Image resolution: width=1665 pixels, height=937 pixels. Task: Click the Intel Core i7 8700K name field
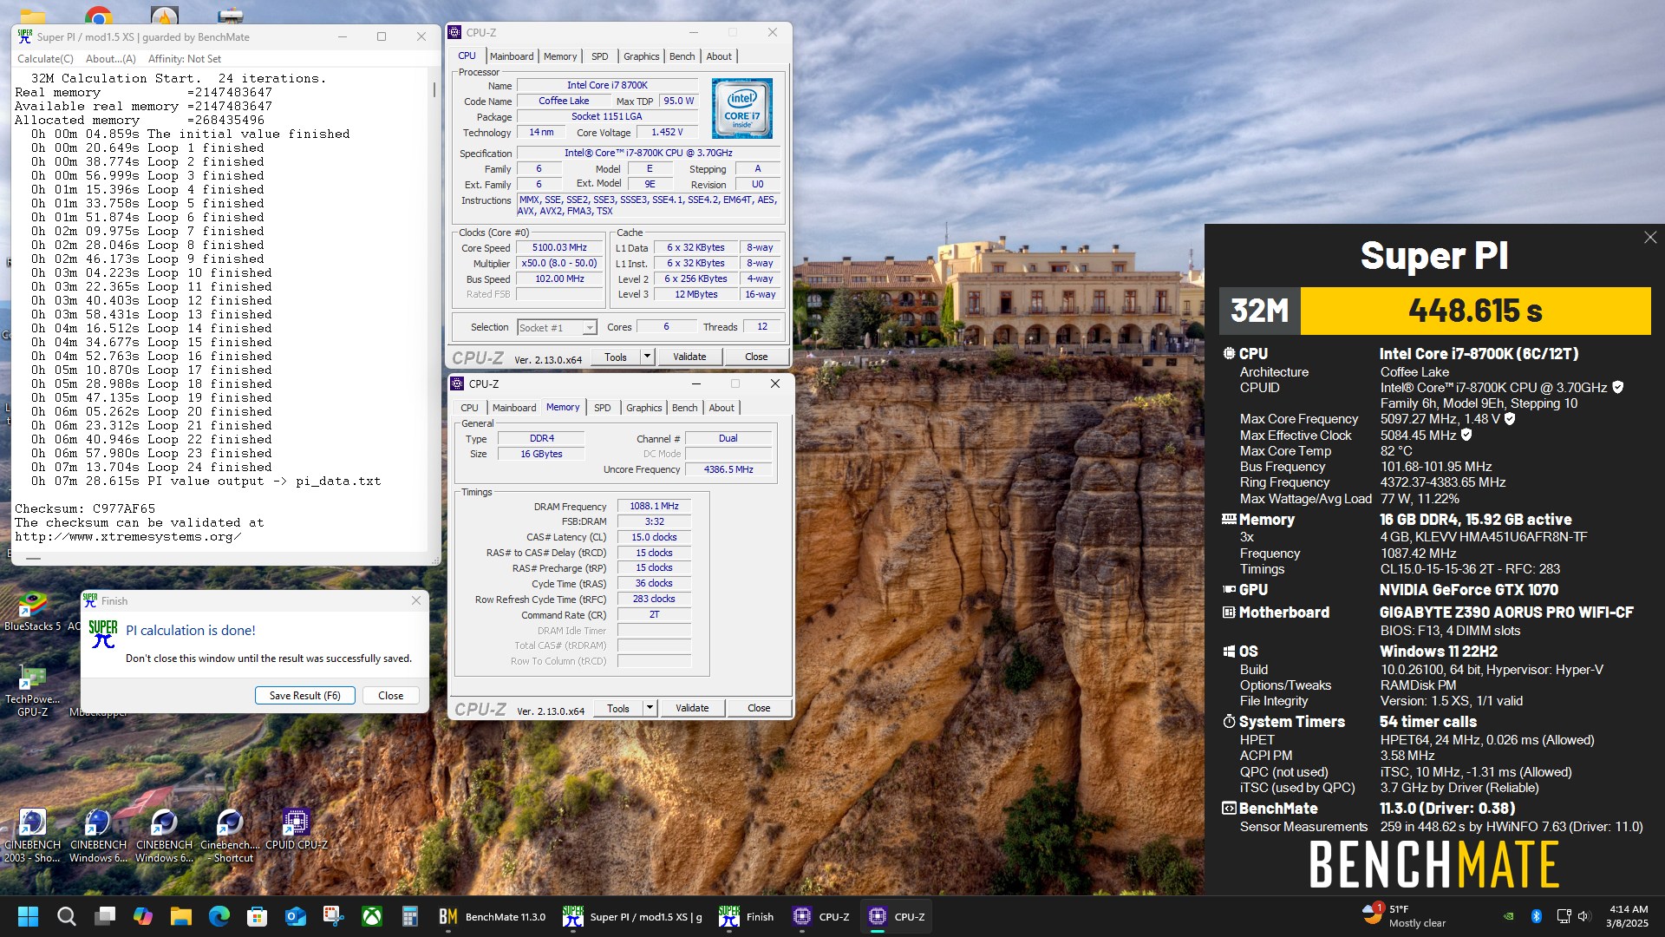pyautogui.click(x=608, y=85)
